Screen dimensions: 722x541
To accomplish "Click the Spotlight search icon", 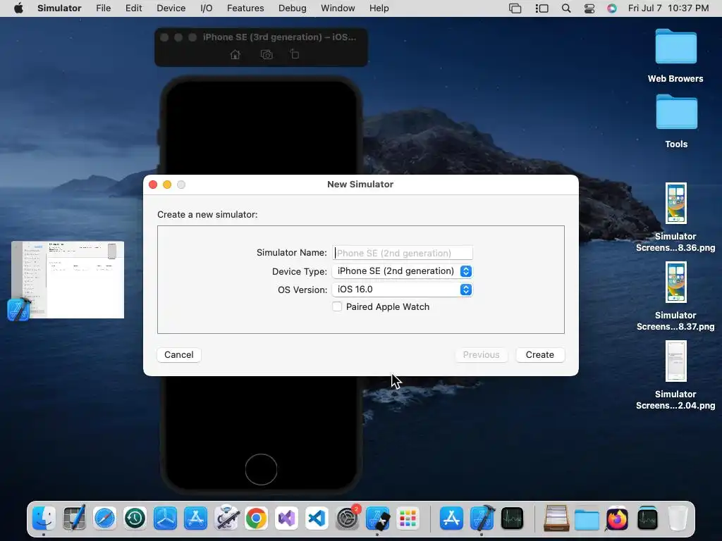I will pyautogui.click(x=566, y=8).
